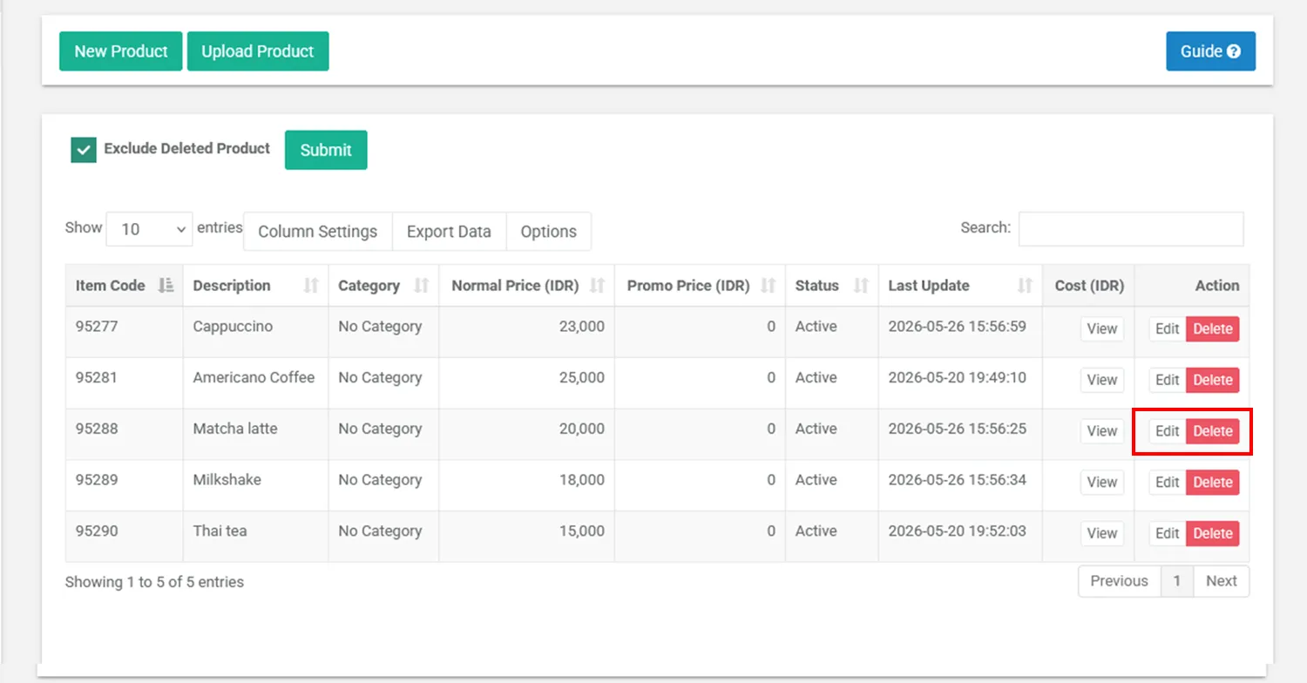Click the 18,000 price cell

(526, 485)
